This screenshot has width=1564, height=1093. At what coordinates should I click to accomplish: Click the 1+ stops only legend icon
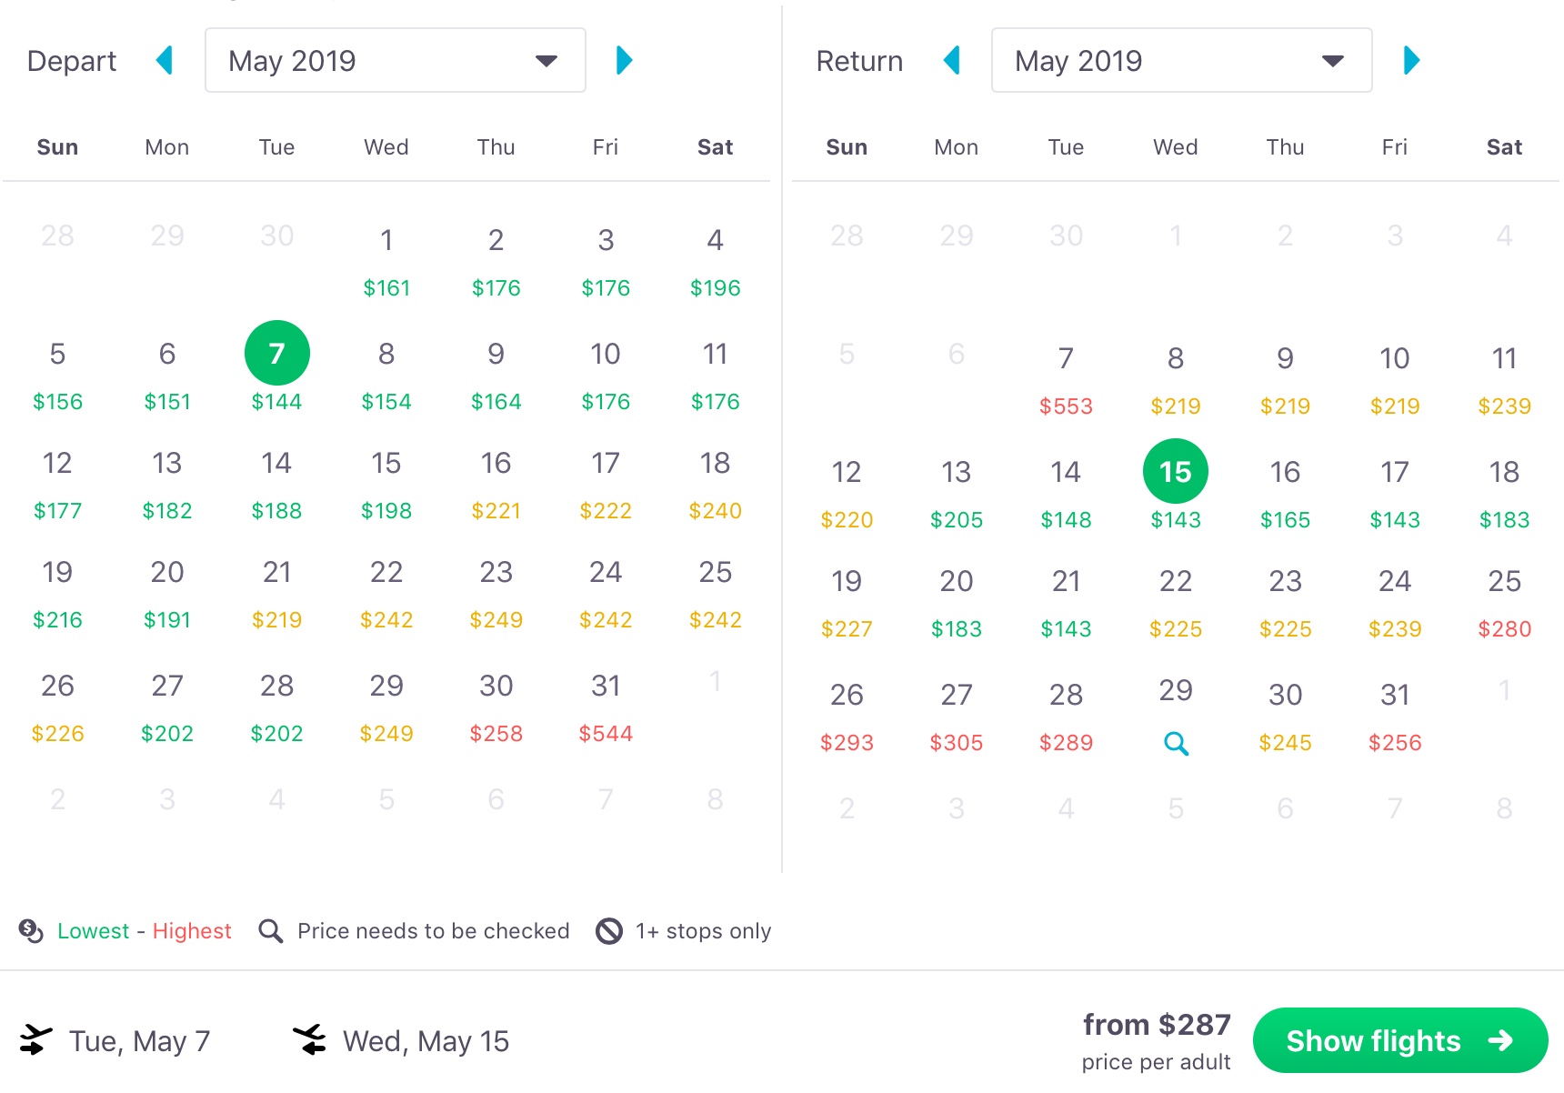(607, 930)
